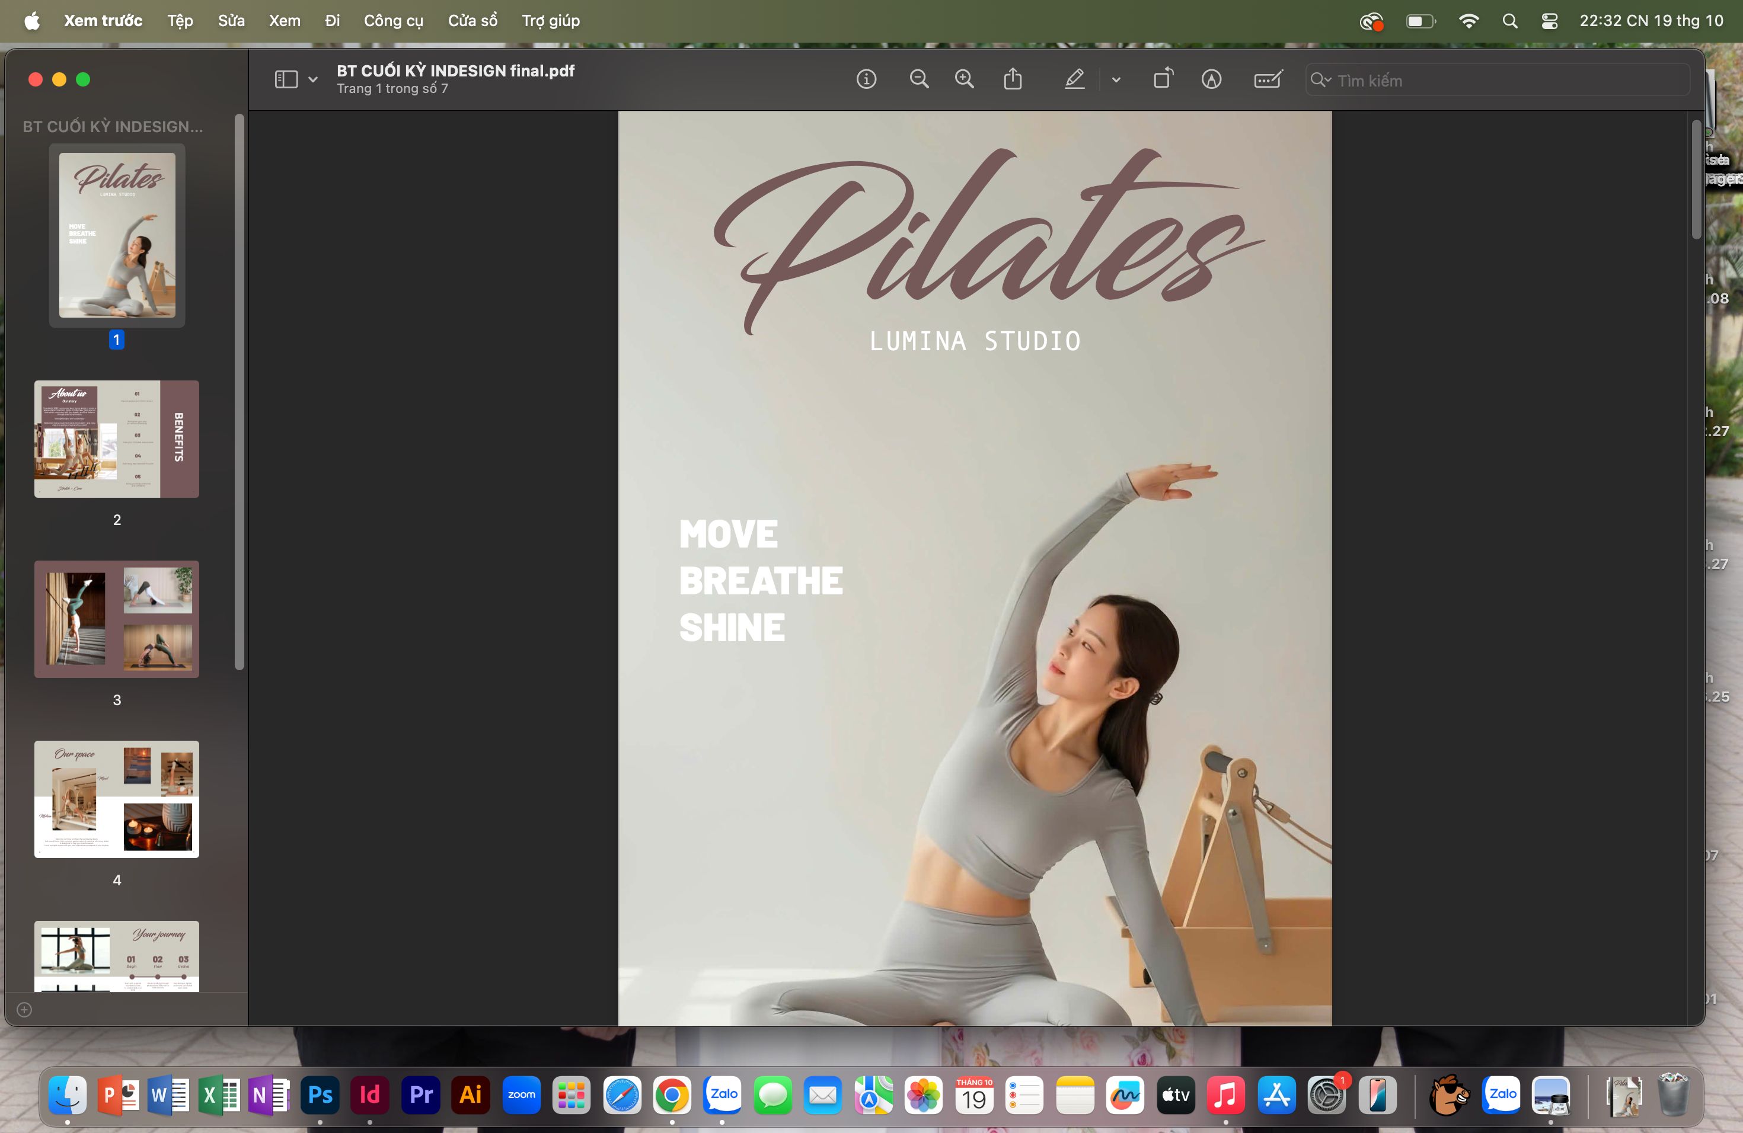Image resolution: width=1743 pixels, height=1133 pixels.
Task: Open the Đi menu
Action: click(x=333, y=21)
